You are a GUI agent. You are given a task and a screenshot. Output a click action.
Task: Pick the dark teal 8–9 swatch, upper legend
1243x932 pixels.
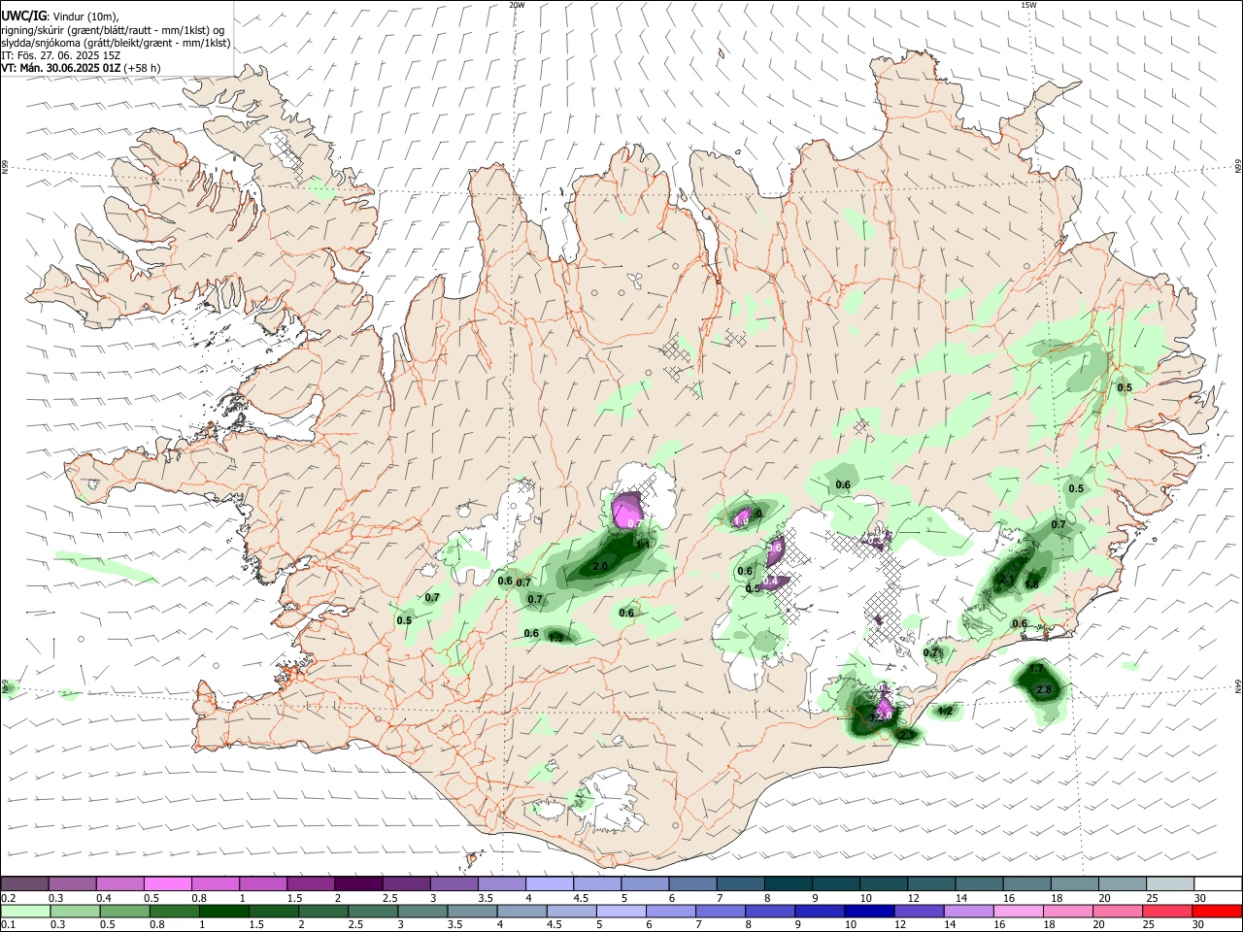click(788, 883)
